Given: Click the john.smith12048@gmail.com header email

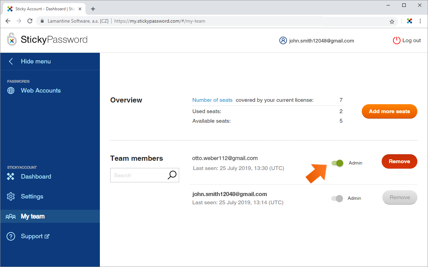Looking at the screenshot, I should 322,40.
